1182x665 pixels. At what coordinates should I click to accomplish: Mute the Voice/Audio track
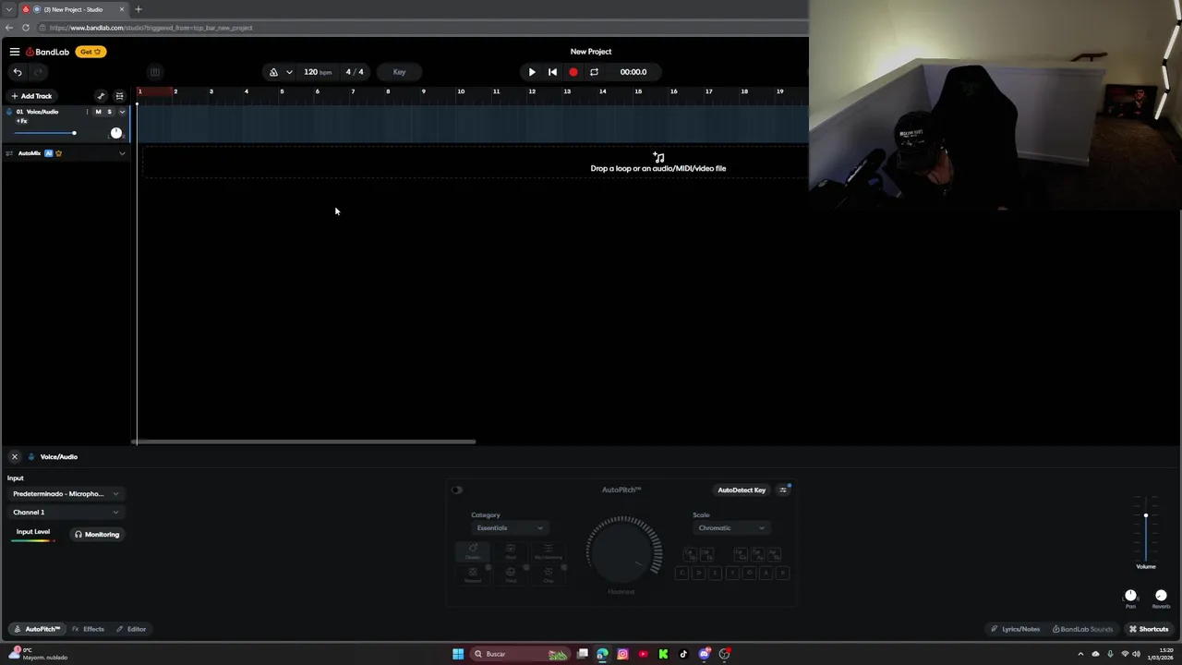(98, 112)
